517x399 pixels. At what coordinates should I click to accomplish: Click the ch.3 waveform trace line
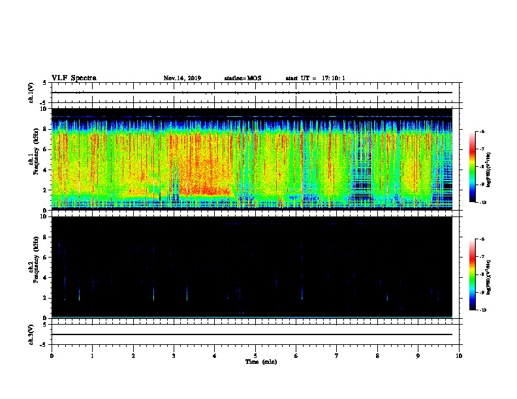tap(252, 334)
